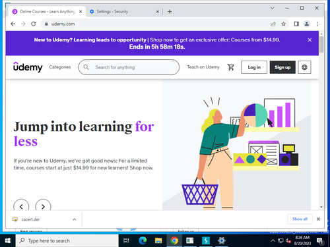Viewport: 330px width, 247px height.
Task: Click the Udemy logo
Action: point(28,67)
